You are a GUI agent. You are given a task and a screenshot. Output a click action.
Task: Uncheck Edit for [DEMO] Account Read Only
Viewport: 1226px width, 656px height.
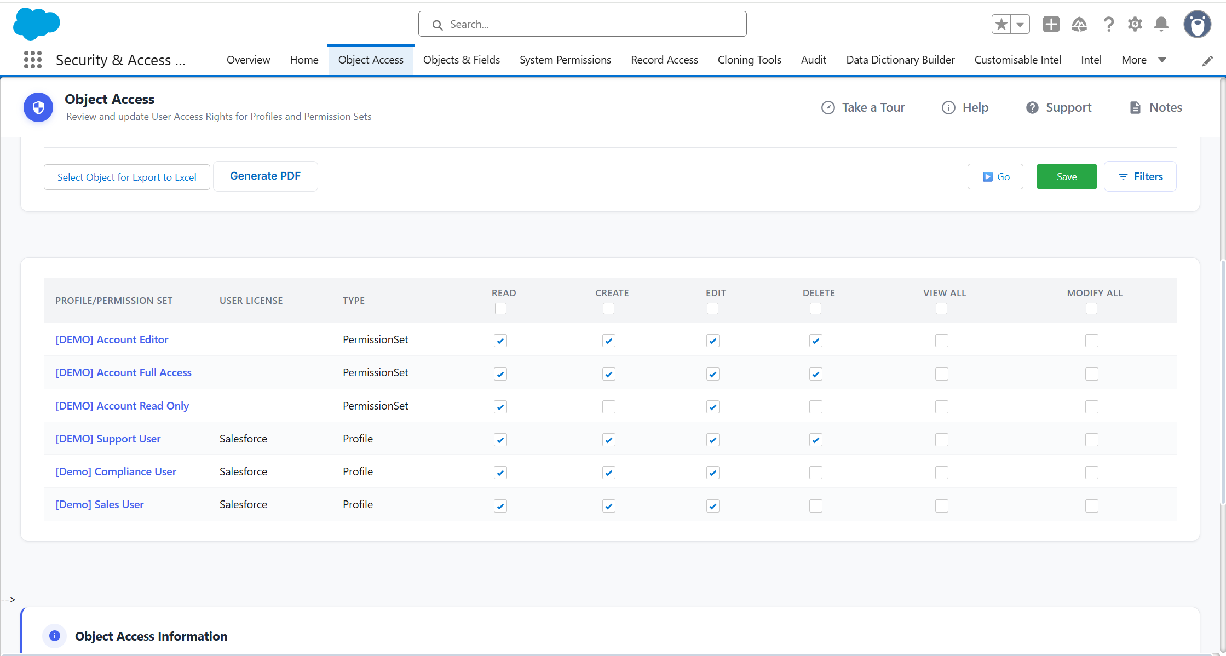point(713,407)
